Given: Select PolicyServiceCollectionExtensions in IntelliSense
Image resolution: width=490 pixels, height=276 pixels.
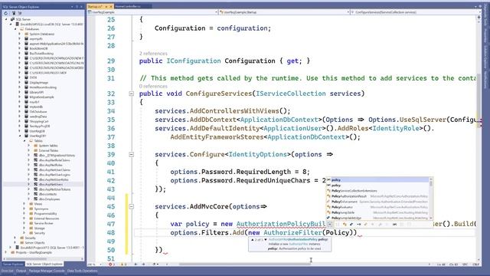Looking at the screenshot, I should tap(377, 191).
